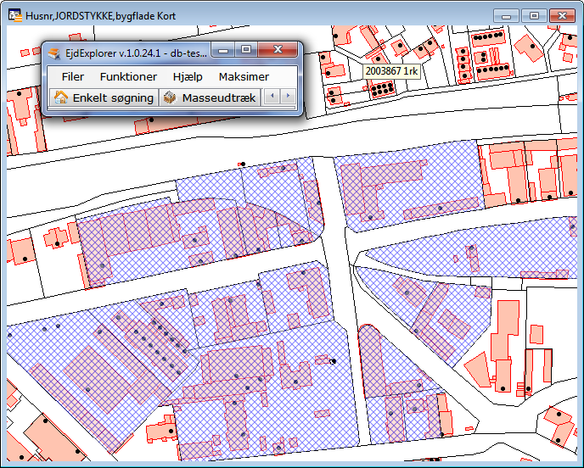This screenshot has height=468, width=584.
Task: Open the Funktioner menu
Action: click(x=128, y=76)
